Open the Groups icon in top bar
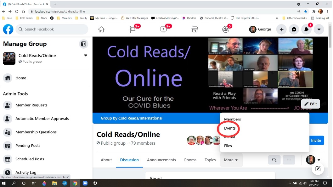This screenshot has height=187, width=333. point(226,29)
